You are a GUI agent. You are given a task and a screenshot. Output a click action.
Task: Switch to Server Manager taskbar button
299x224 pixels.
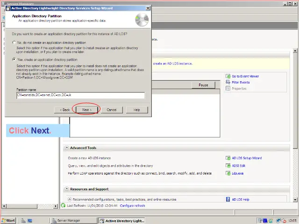pyautogui.click(x=74, y=221)
